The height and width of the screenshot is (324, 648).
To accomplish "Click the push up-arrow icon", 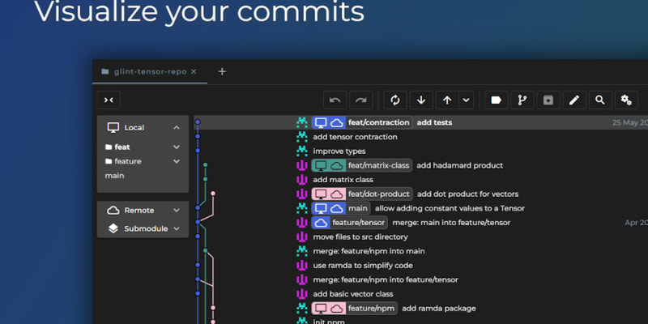I will pos(447,100).
